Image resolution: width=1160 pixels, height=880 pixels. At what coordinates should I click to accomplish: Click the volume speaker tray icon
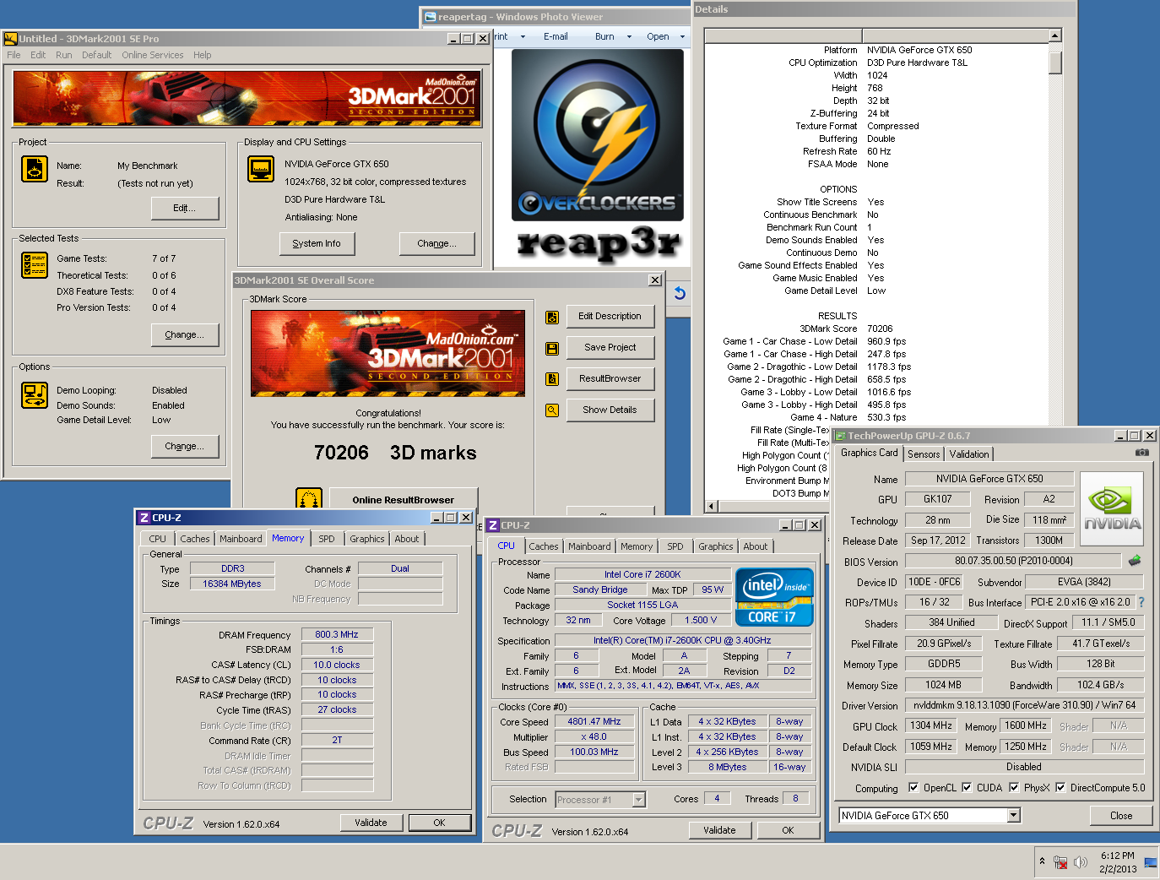tap(1081, 862)
